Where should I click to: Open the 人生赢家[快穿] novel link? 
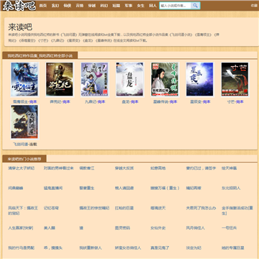point(20,228)
